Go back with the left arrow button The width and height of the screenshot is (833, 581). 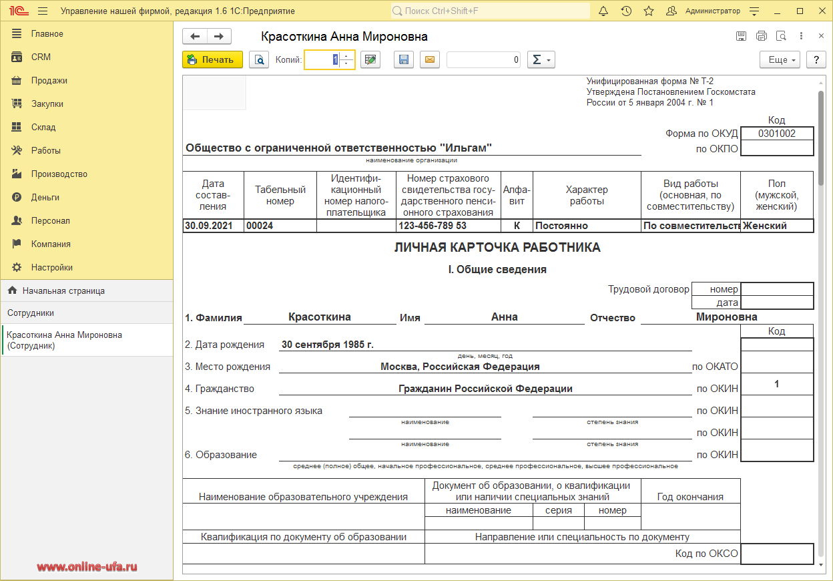[x=195, y=37]
